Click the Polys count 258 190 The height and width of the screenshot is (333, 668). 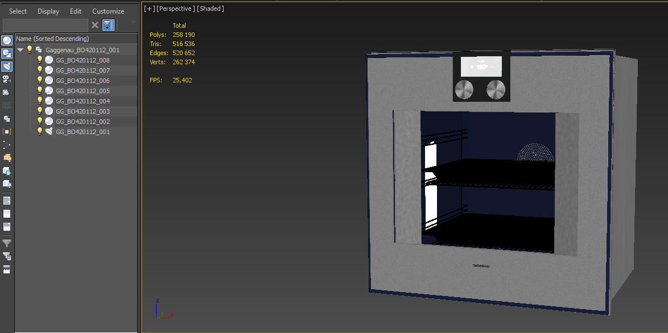[x=184, y=35]
